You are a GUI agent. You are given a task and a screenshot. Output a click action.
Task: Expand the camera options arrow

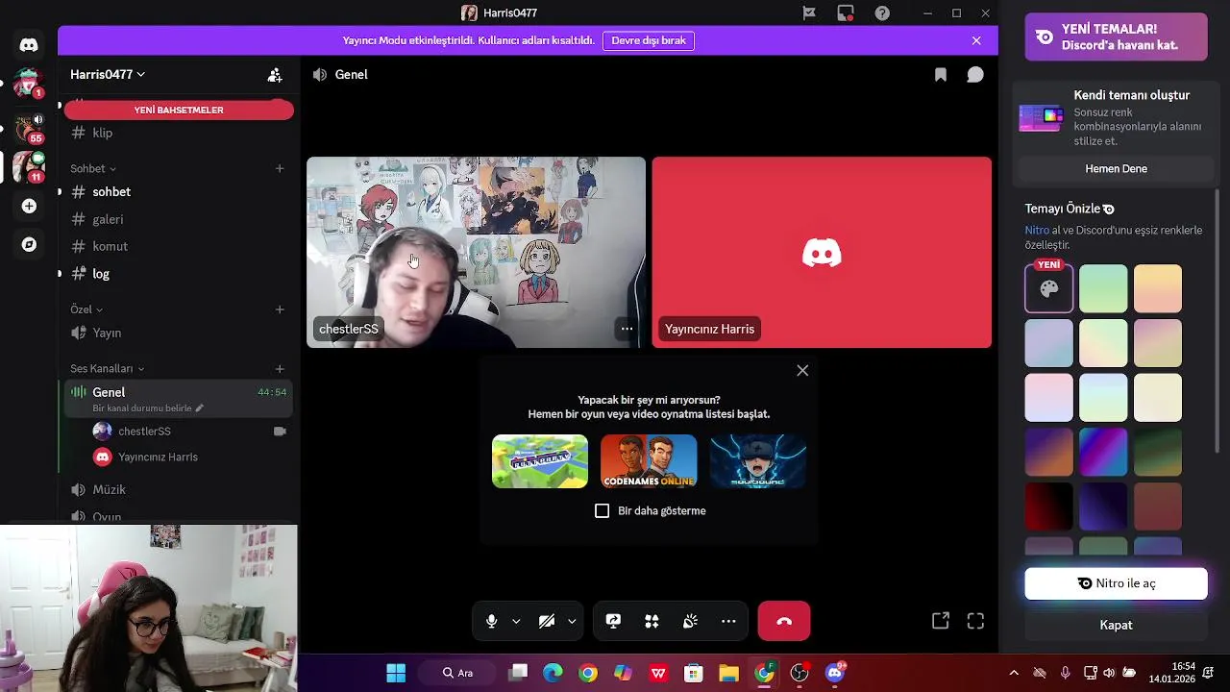click(x=572, y=622)
